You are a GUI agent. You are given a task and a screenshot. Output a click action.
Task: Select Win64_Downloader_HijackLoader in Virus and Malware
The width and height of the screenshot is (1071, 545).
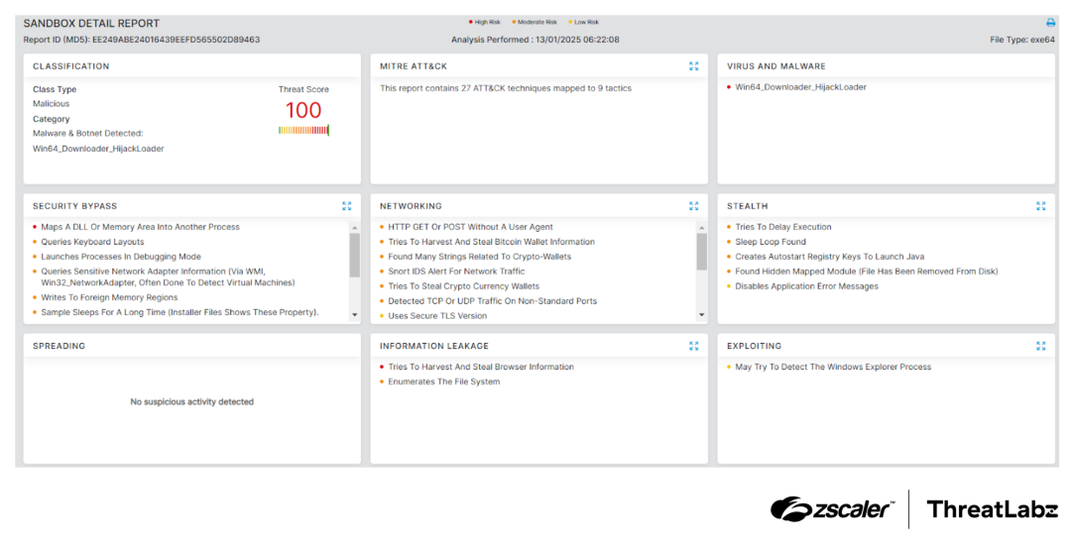(800, 87)
